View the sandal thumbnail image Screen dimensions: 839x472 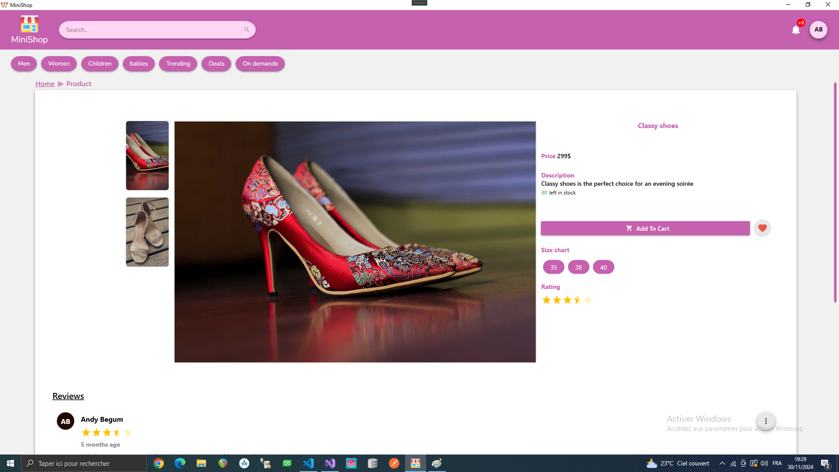coord(147,232)
